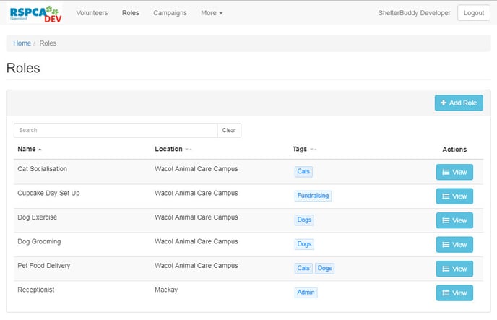This screenshot has width=497, height=320.
Task: Click the Admin tag on Receptionist
Action: click(x=306, y=293)
